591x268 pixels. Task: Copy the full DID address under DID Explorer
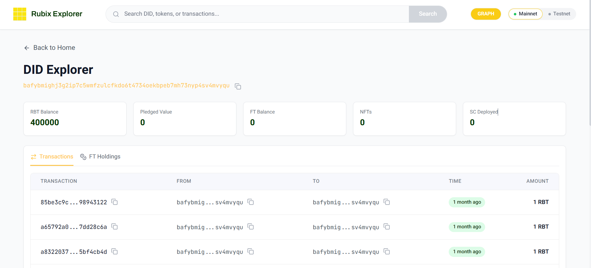238,86
